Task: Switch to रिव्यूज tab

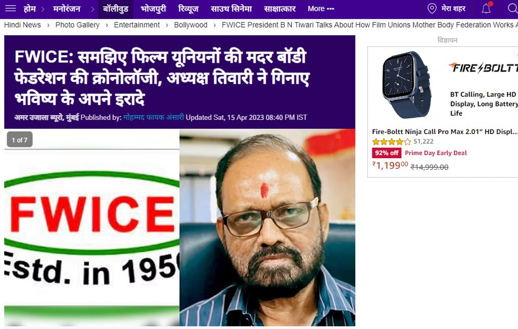Action: click(188, 9)
